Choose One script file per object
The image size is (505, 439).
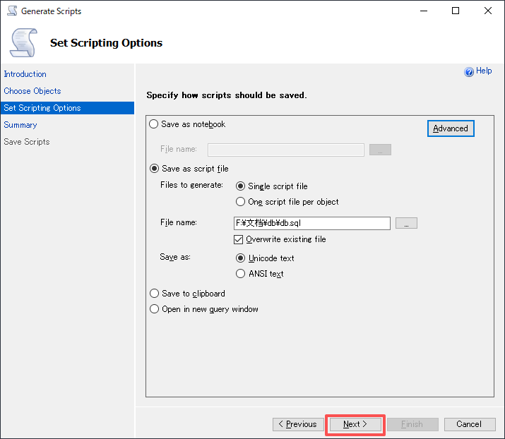click(x=241, y=202)
